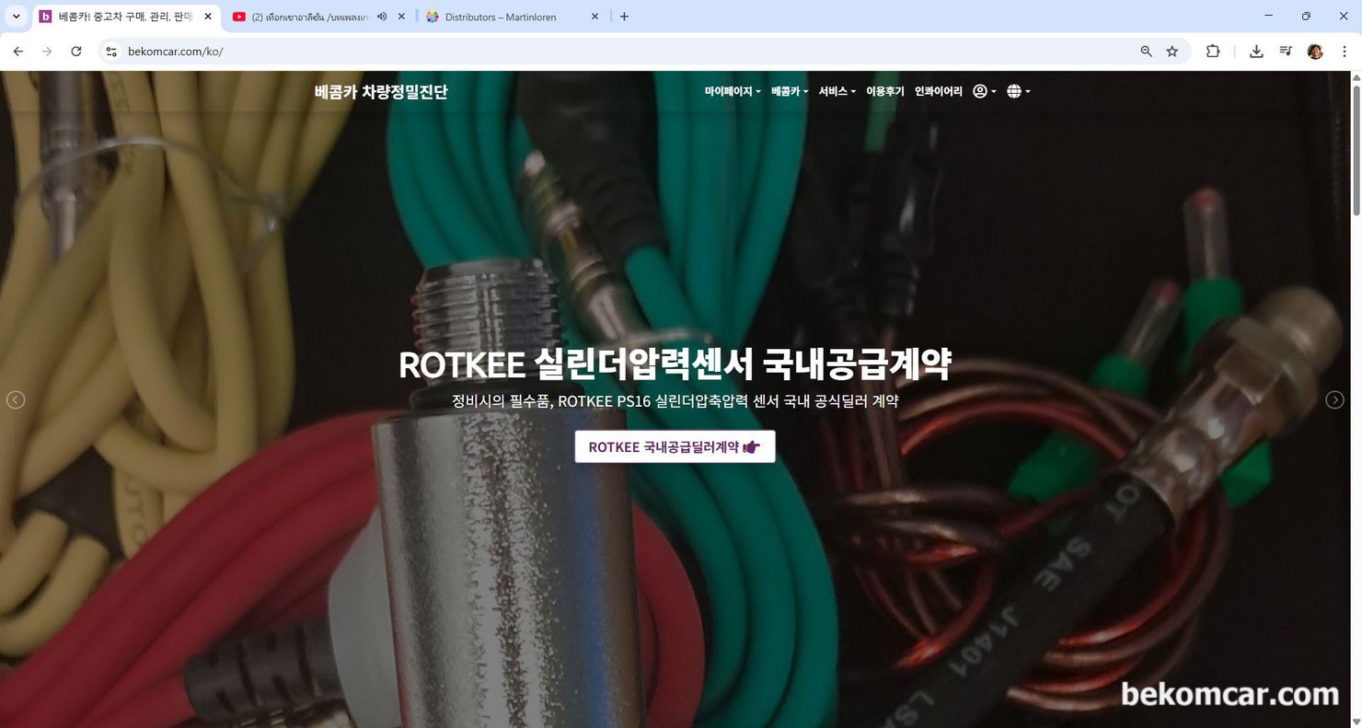Toggle the bookmark star for this page
1362x728 pixels.
click(1172, 52)
